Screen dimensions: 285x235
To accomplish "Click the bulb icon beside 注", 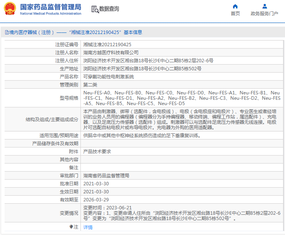I will coord(71,227).
